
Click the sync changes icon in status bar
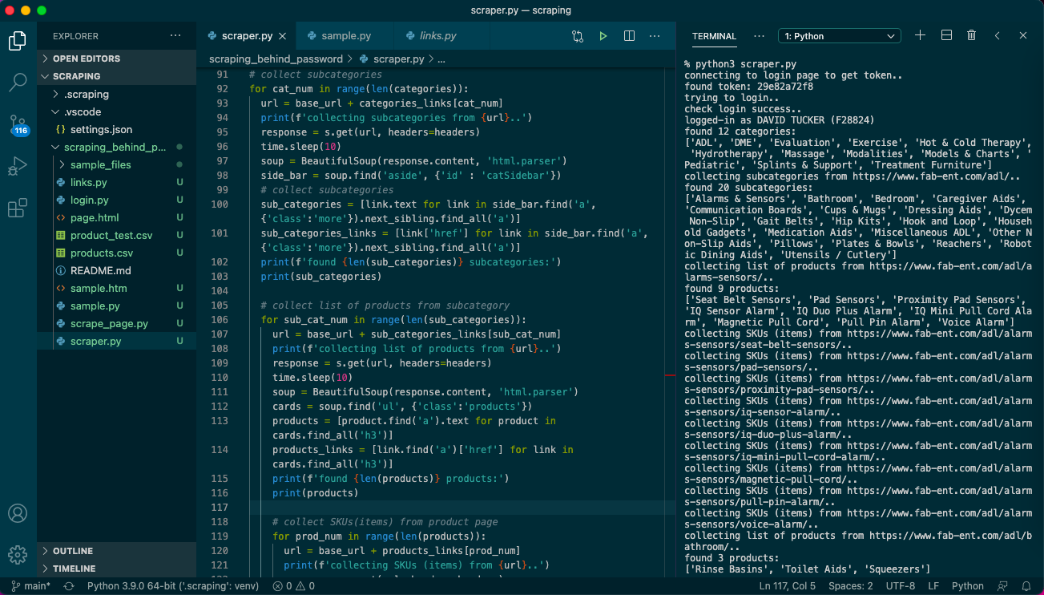[69, 586]
